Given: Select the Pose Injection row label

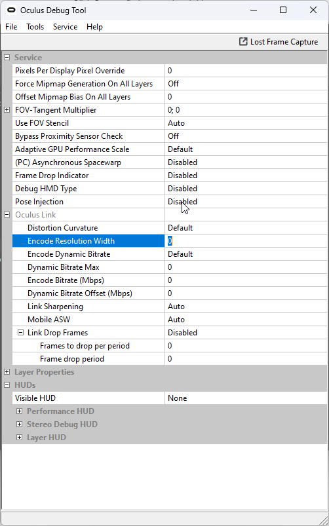Looking at the screenshot, I should tap(39, 202).
